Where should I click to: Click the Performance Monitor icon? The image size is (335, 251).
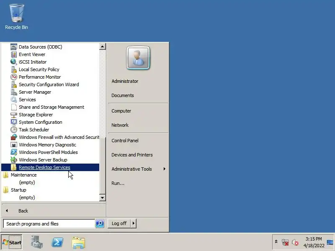pyautogui.click(x=14, y=77)
